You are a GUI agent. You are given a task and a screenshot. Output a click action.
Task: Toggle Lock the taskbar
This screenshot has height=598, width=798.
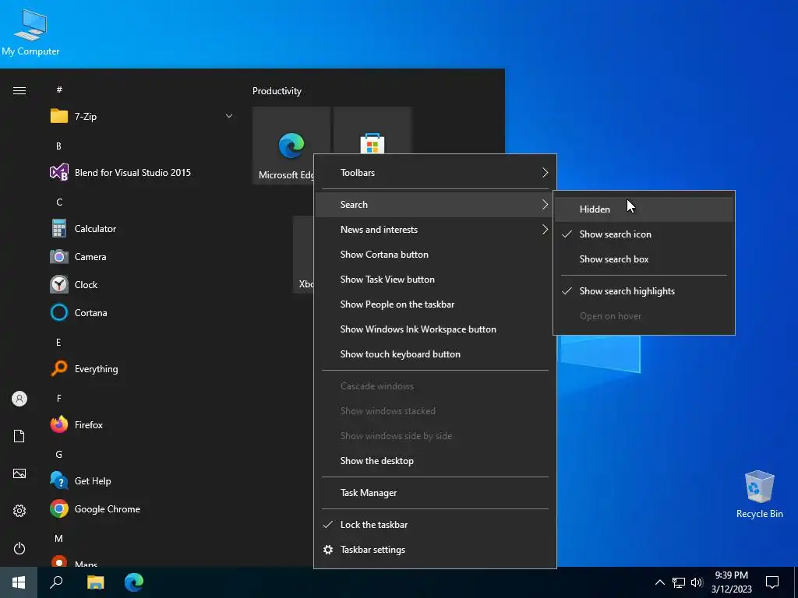(x=435, y=525)
